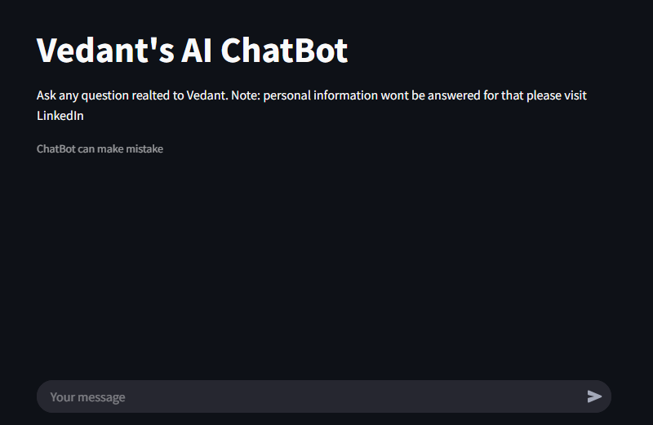Click the word "answered" in the description
The height and width of the screenshot is (425, 653).
[x=454, y=95]
